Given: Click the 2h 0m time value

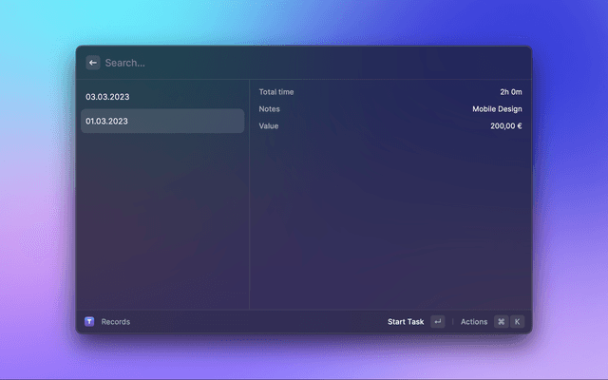Looking at the screenshot, I should (511, 92).
